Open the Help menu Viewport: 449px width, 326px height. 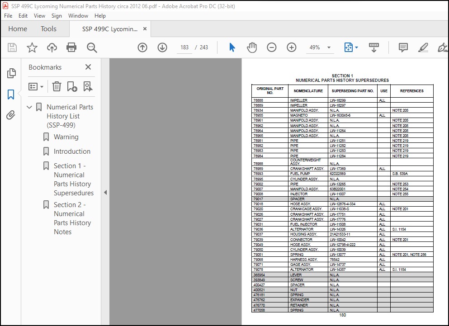click(x=100, y=16)
